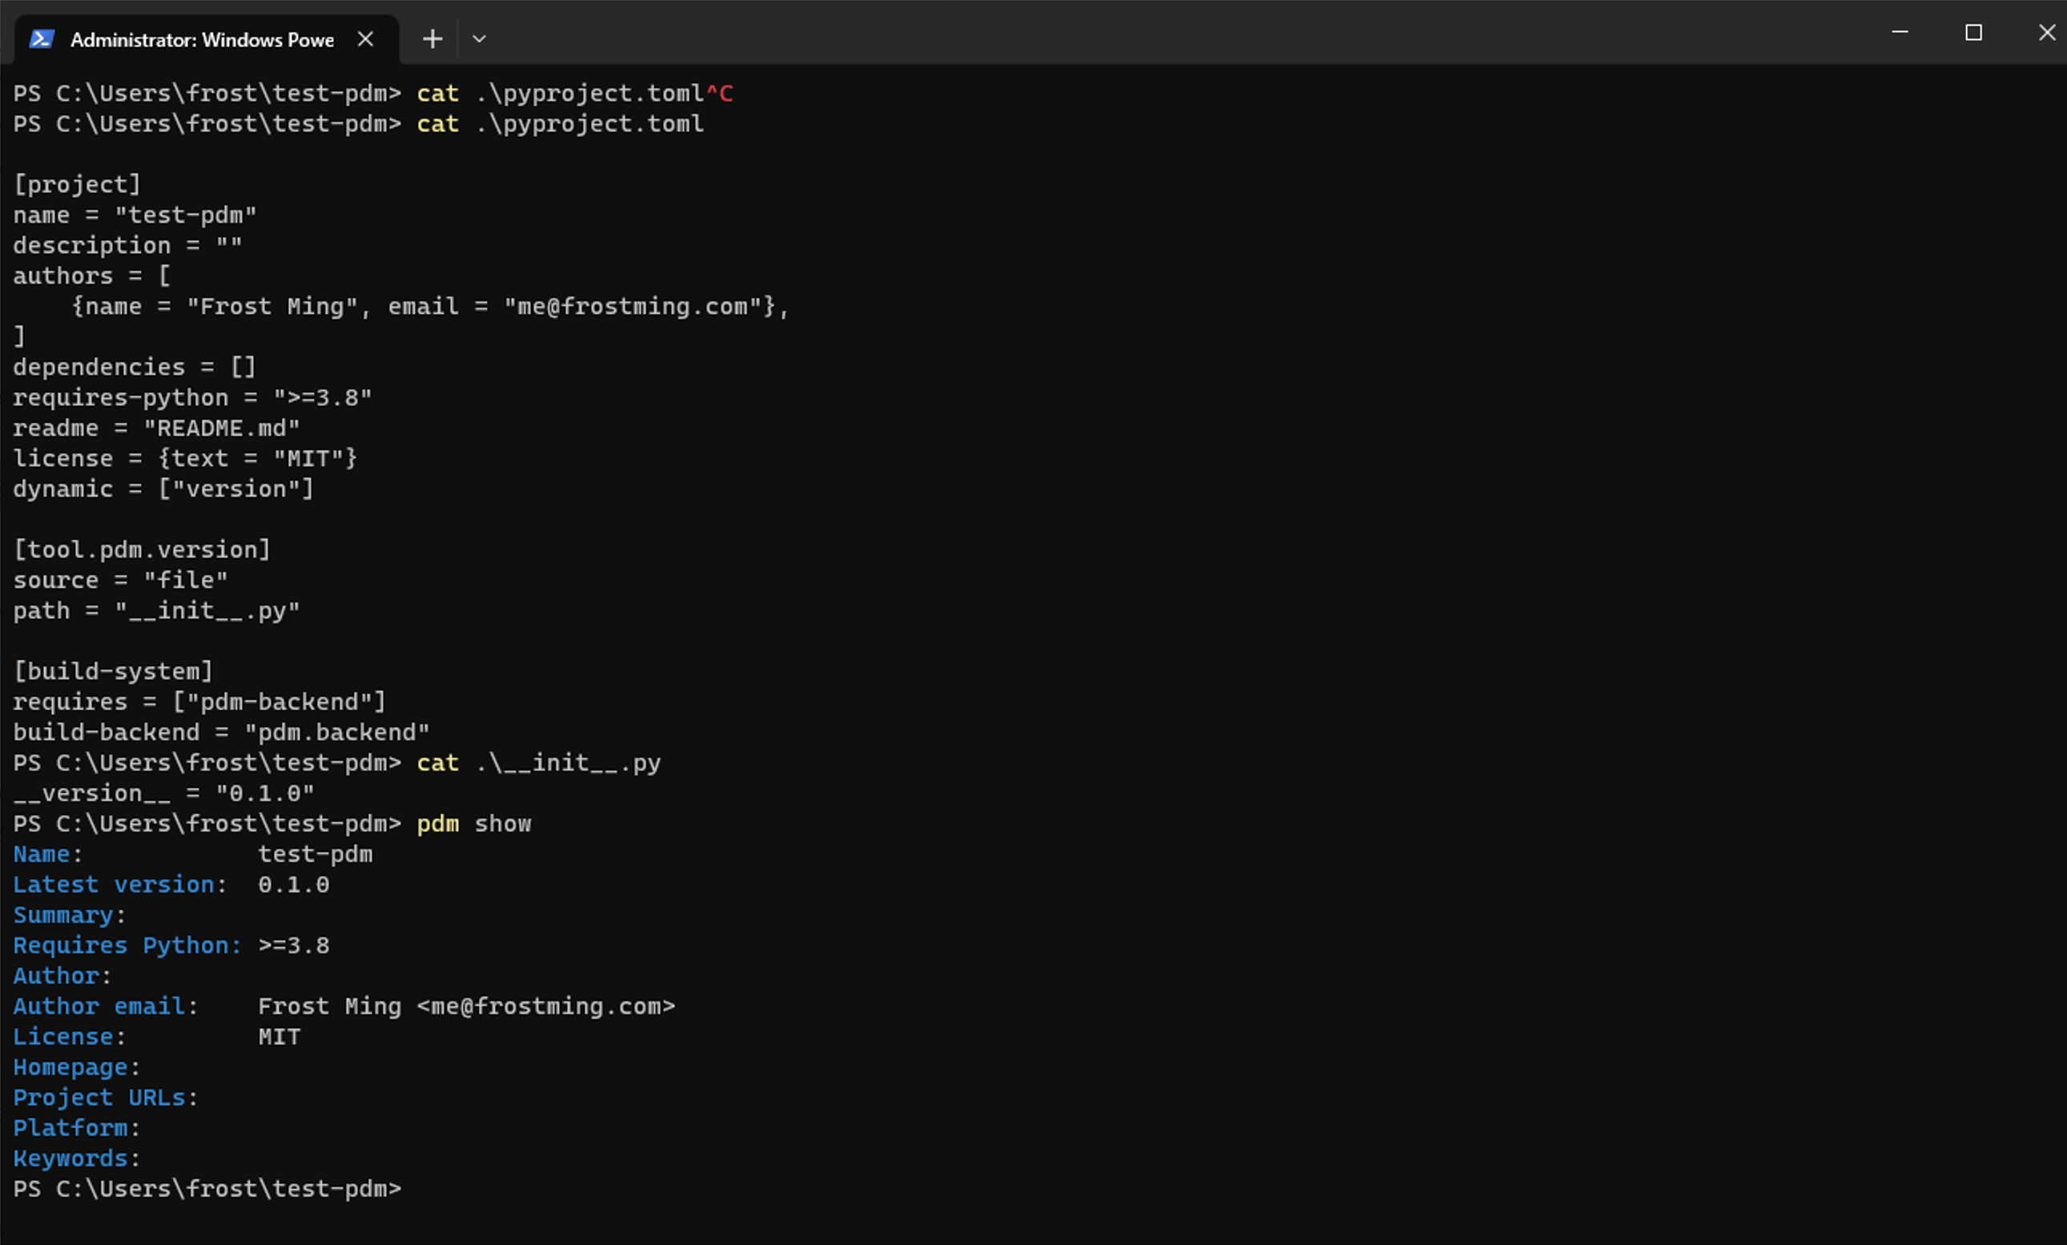Click the PowerShell icon on the active tab

click(x=42, y=38)
